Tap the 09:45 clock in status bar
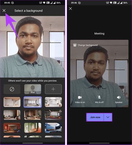 pyautogui.click(x=7, y=3)
